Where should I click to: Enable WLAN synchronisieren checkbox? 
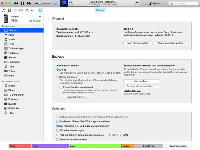(57, 121)
